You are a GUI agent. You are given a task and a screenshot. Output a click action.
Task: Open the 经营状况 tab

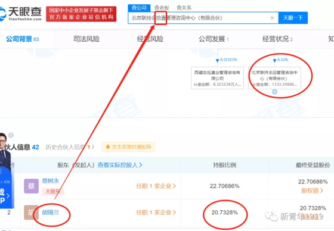coord(277,39)
